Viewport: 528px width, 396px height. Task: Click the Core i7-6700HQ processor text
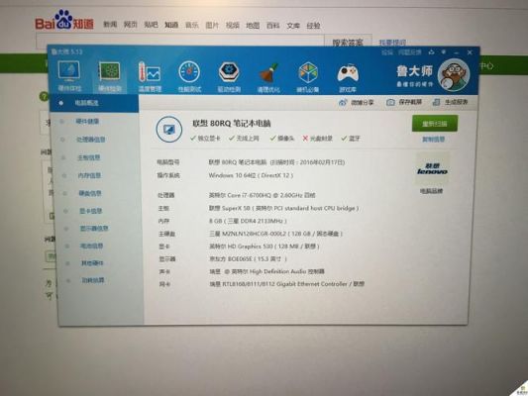point(262,195)
